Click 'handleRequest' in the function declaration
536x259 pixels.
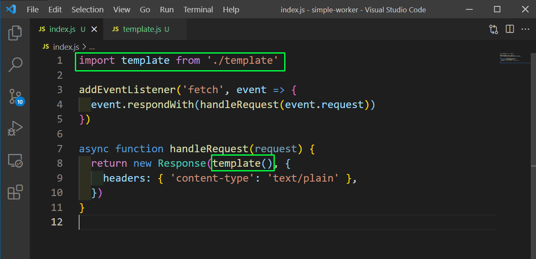[x=209, y=148]
